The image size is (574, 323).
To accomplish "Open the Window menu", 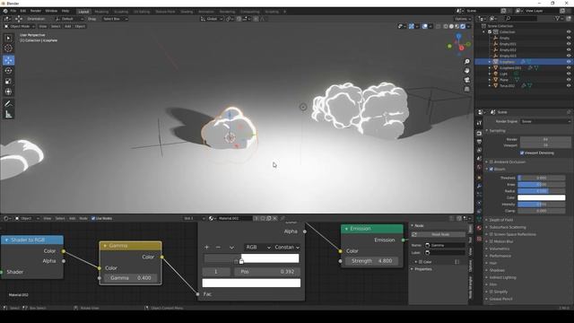I will pyautogui.click(x=51, y=11).
